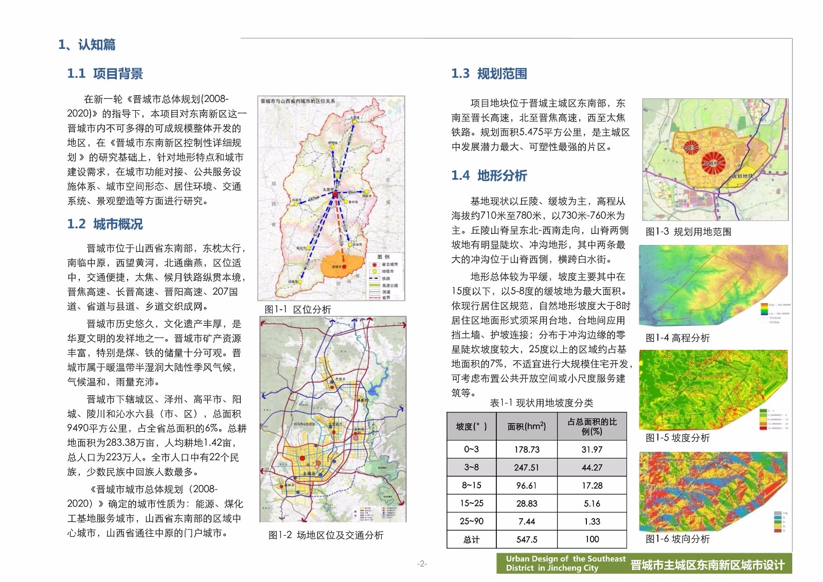
Task: Open the 坡向分析 aspect image
Action: pos(713,492)
